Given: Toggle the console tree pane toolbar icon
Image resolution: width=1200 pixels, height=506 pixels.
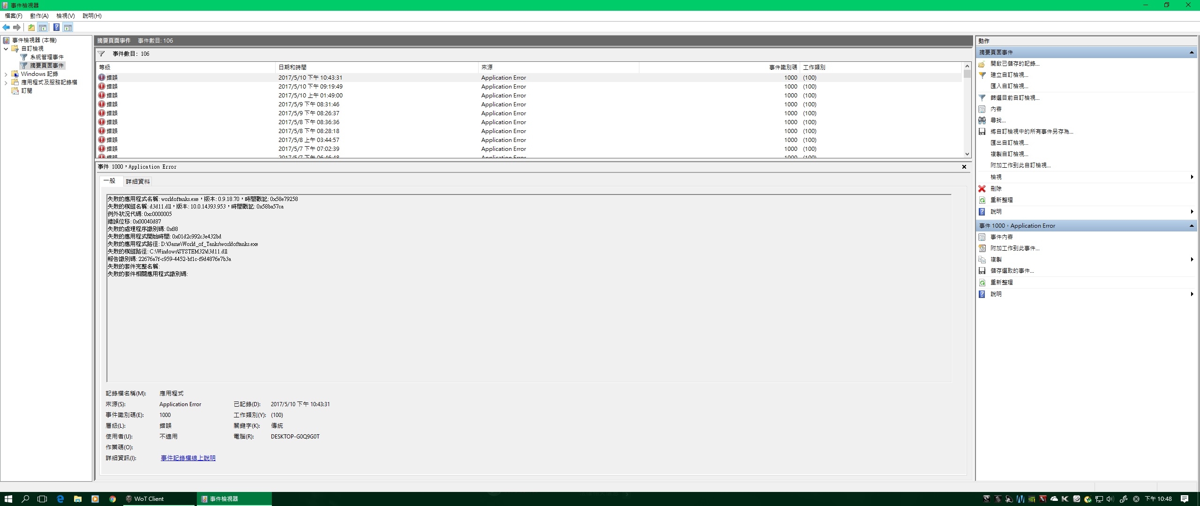Looking at the screenshot, I should [x=43, y=28].
